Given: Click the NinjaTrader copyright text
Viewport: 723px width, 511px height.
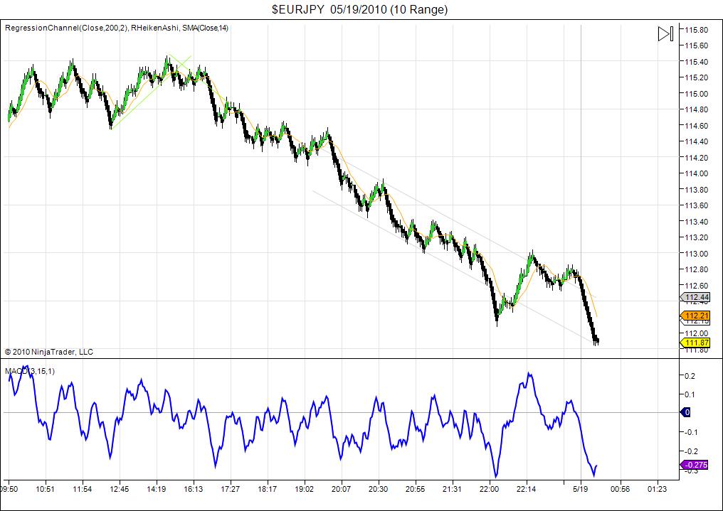Looking at the screenshot, I should click(48, 352).
